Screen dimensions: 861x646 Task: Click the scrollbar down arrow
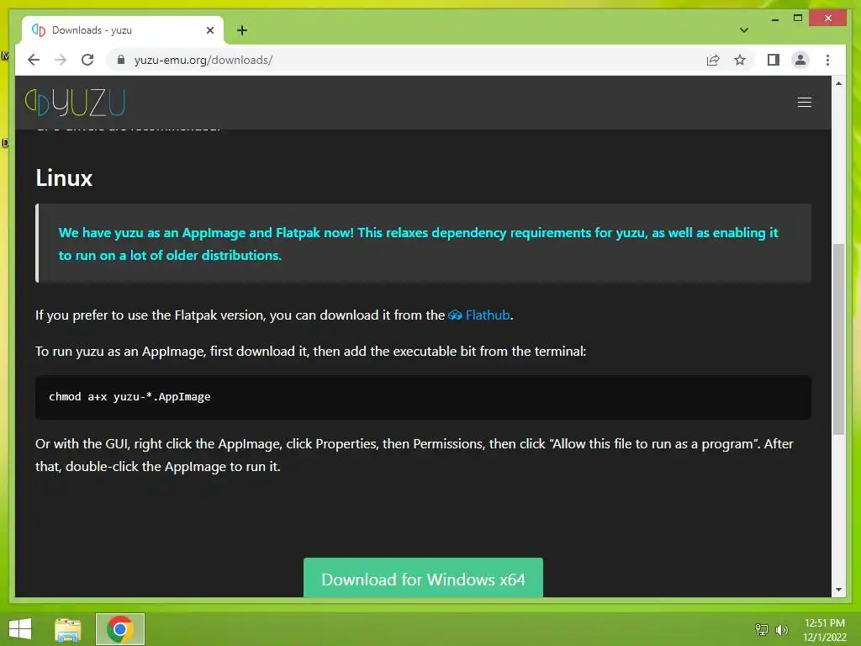[x=838, y=590]
